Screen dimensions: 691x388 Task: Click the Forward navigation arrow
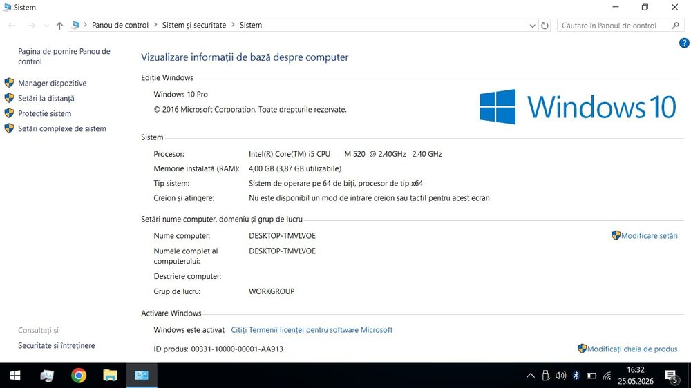[x=31, y=26]
